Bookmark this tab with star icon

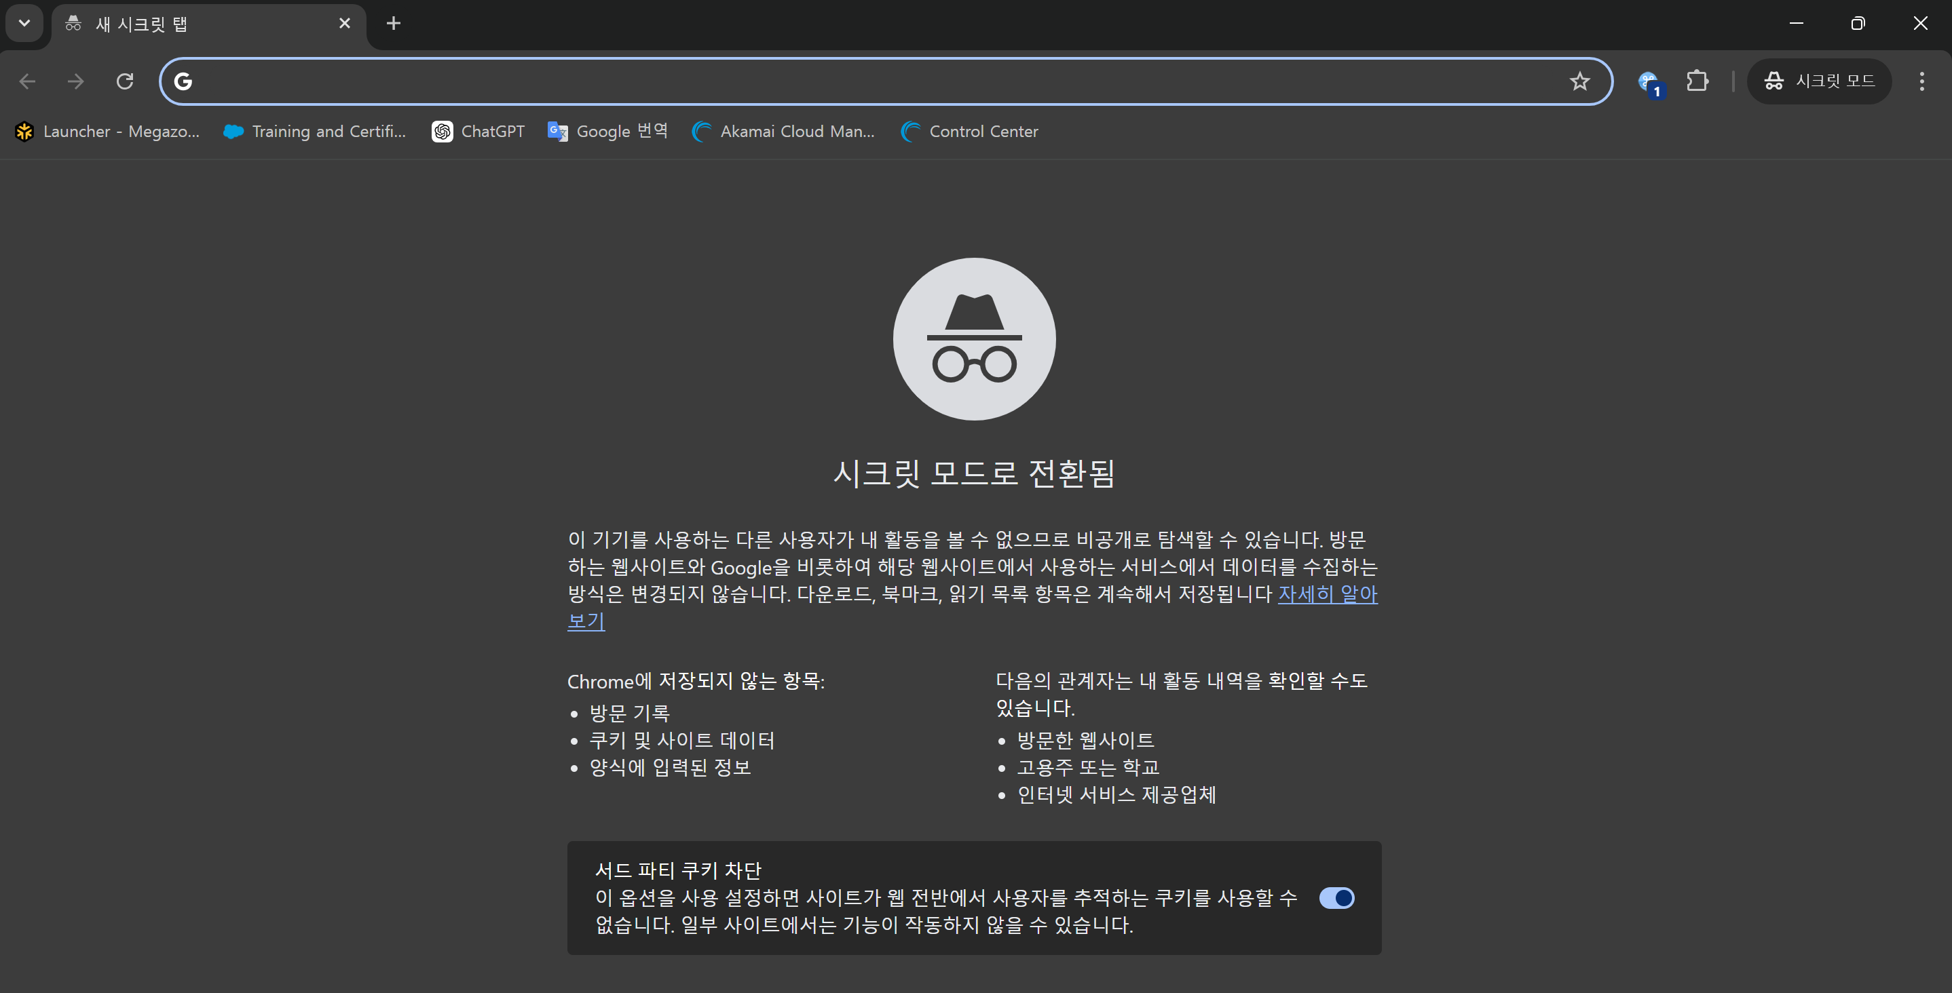point(1579,81)
